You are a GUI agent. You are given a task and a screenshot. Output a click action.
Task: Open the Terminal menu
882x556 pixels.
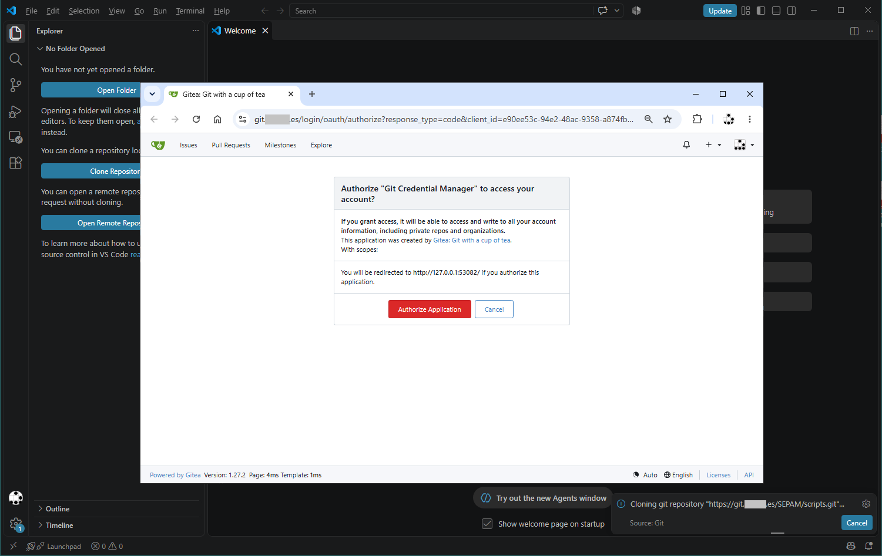pyautogui.click(x=190, y=11)
